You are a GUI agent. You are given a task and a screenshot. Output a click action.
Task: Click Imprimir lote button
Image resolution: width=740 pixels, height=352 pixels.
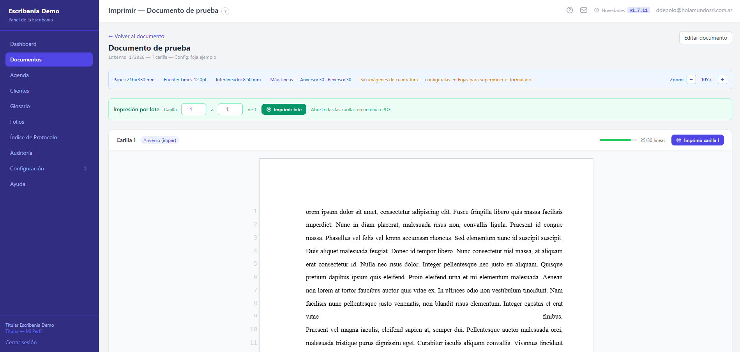[x=284, y=109]
